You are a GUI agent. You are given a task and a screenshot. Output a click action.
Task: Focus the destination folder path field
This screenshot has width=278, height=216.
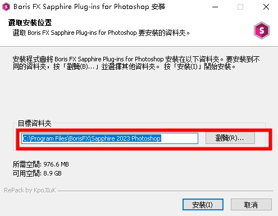click(110, 138)
